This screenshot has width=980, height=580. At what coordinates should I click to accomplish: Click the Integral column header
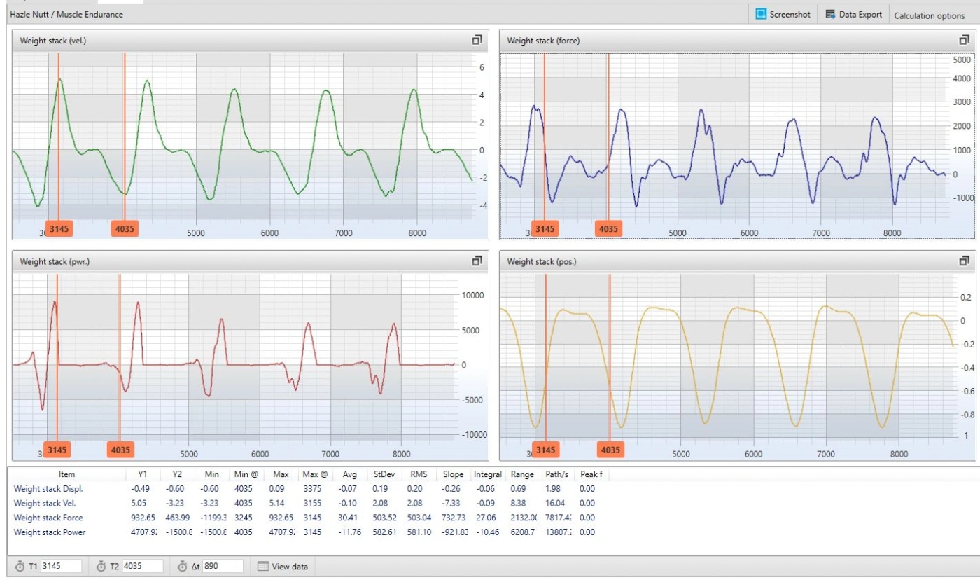coord(487,474)
